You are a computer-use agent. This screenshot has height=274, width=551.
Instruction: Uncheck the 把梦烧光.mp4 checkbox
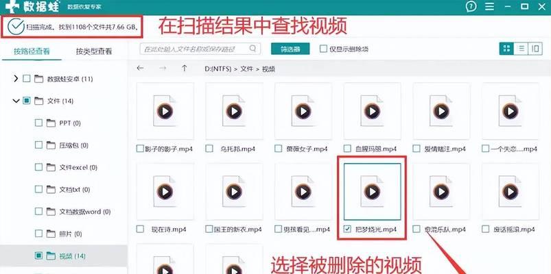347,229
